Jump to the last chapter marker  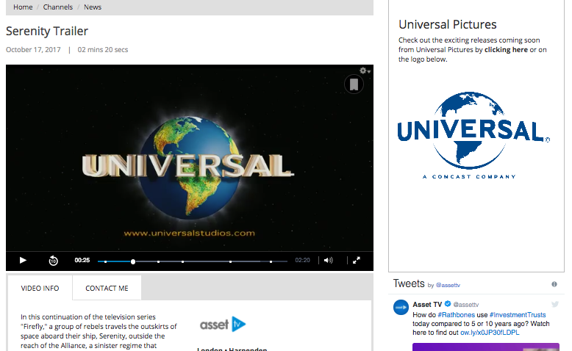pos(271,261)
